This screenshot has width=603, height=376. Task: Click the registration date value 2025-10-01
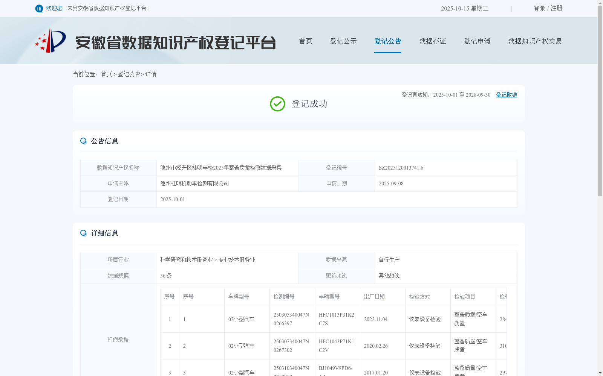[x=173, y=200]
